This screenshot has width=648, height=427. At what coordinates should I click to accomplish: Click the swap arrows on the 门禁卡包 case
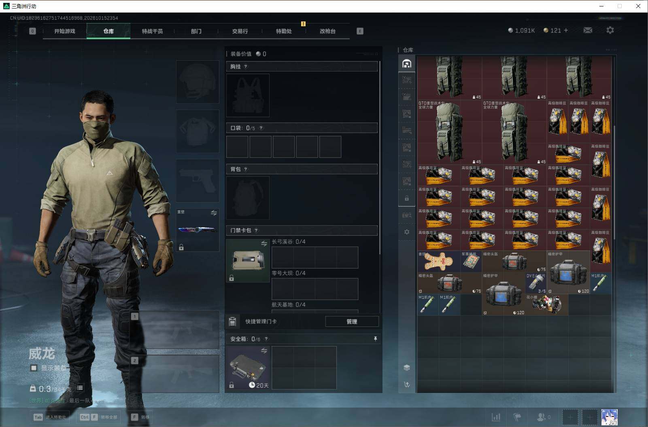[x=264, y=243]
